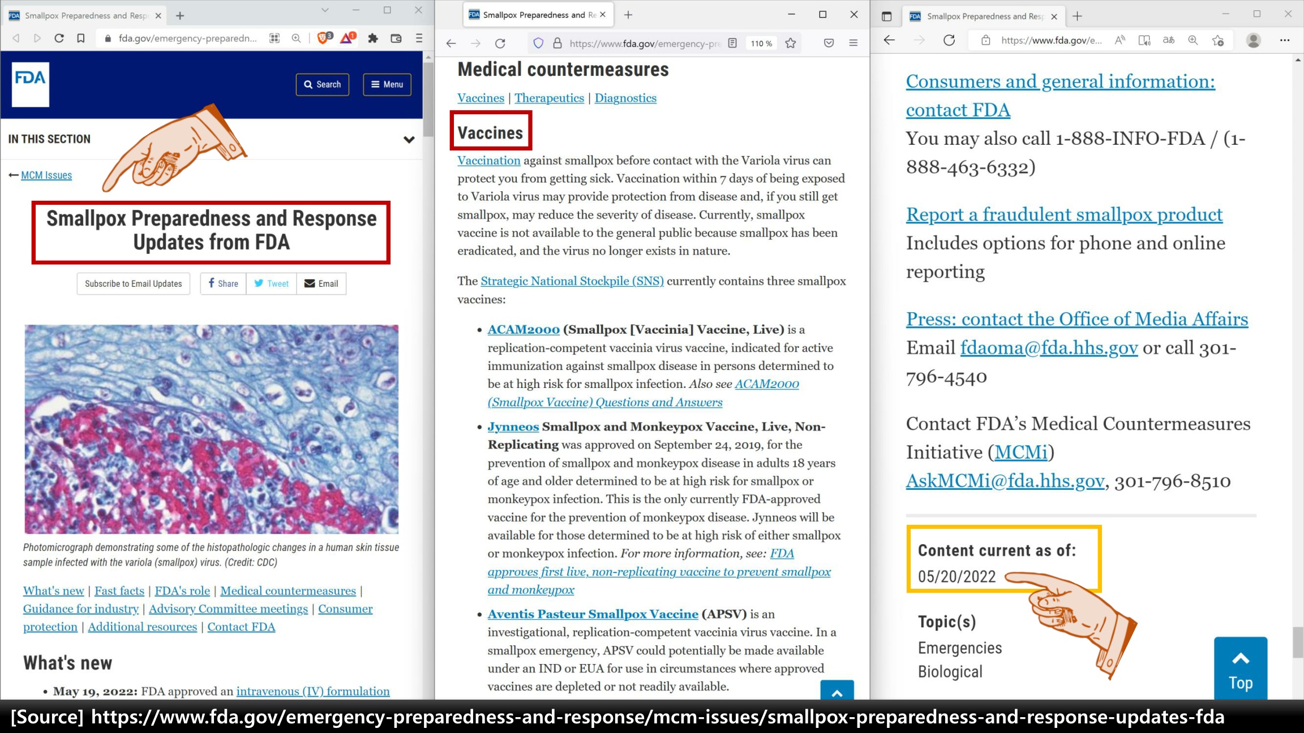Click Subscribe to Email Updates
Viewport: 1304px width, 733px height.
coord(134,283)
